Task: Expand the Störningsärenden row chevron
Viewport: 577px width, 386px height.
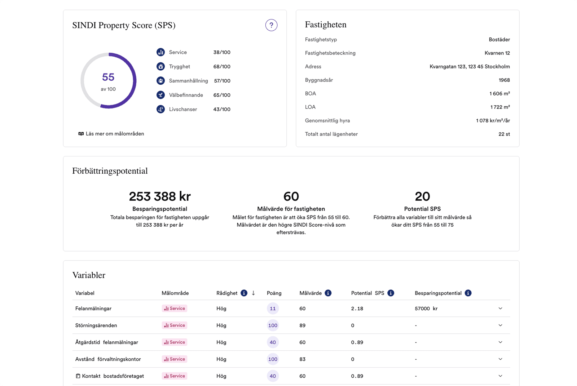Action: click(x=500, y=325)
